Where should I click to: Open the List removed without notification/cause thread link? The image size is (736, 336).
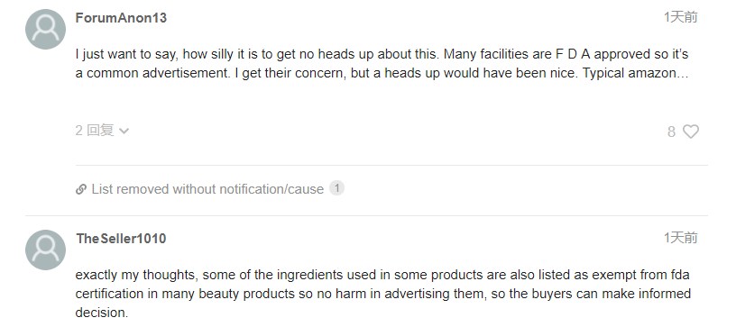[x=207, y=189]
